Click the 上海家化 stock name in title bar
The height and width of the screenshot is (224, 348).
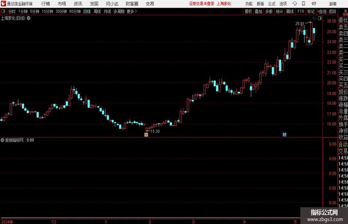click(224, 4)
